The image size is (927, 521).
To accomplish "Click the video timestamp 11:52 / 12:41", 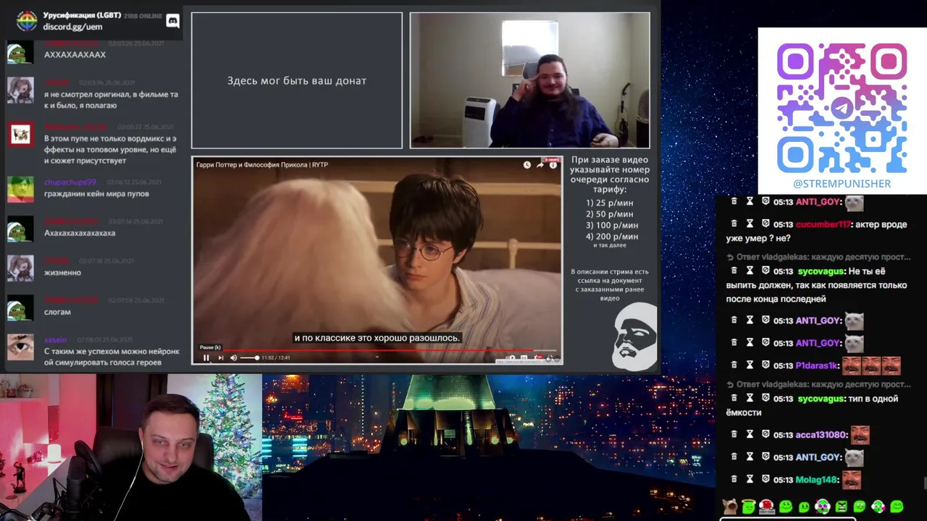I will point(276,357).
